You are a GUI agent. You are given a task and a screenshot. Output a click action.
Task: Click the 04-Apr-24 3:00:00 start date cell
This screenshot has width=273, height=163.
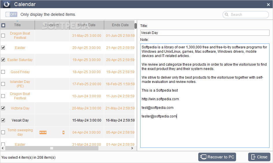click(x=87, y=132)
